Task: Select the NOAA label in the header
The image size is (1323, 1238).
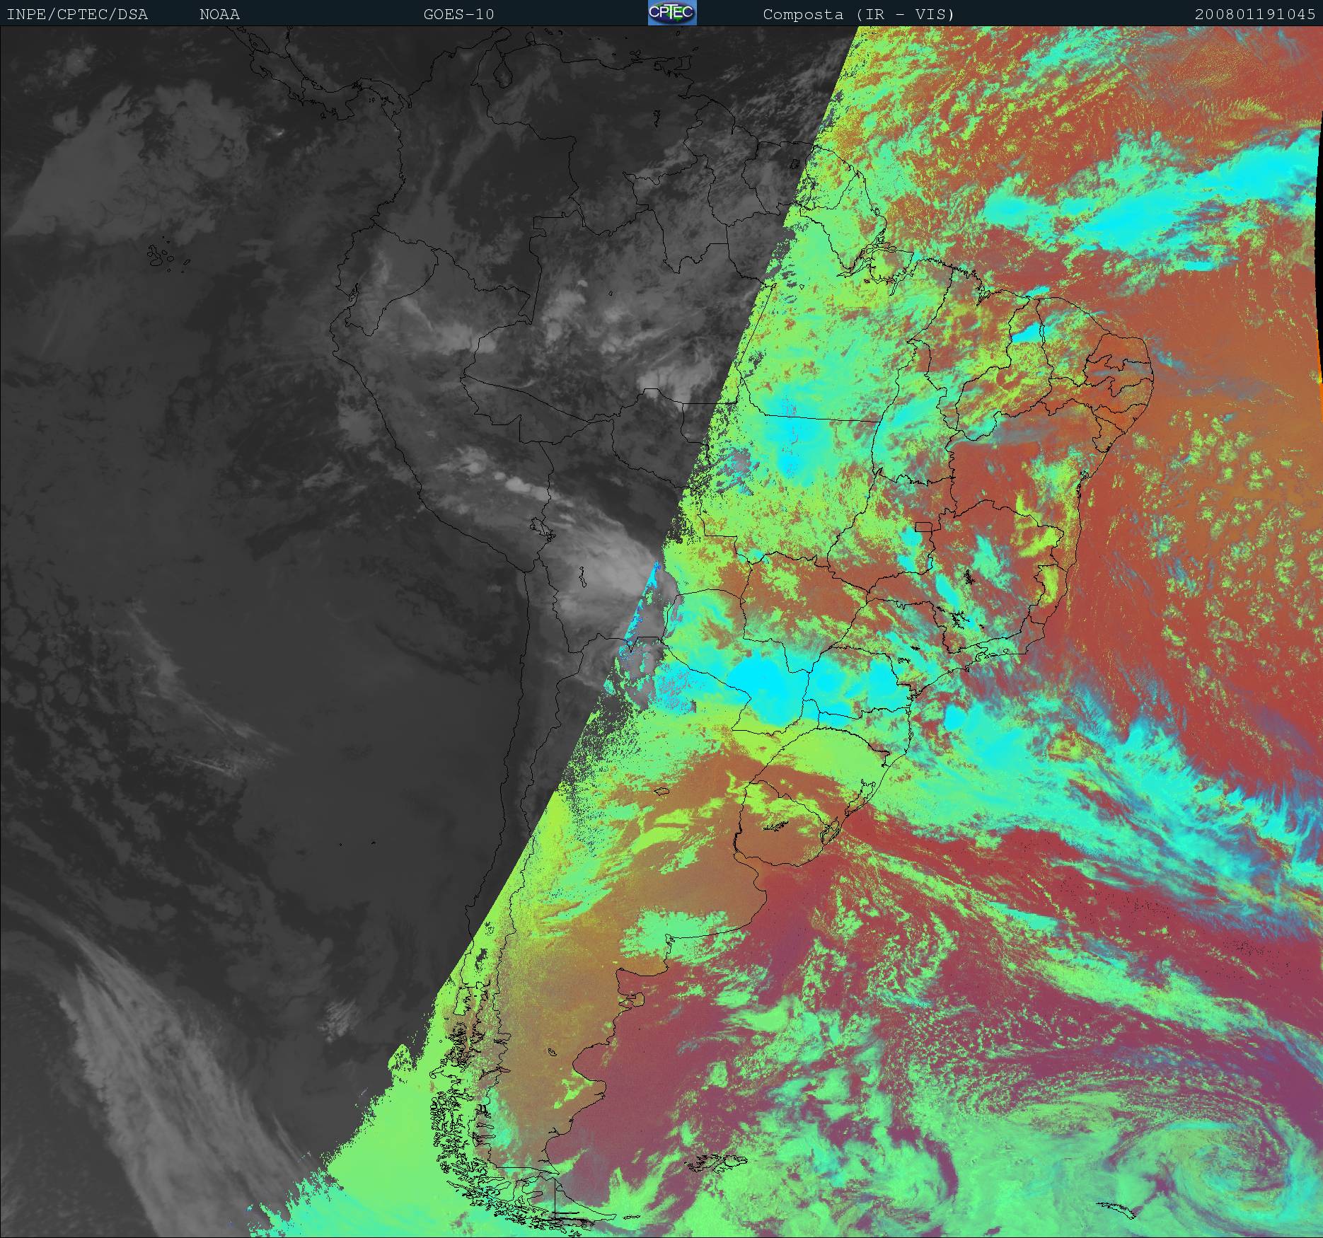Action: click(x=219, y=14)
